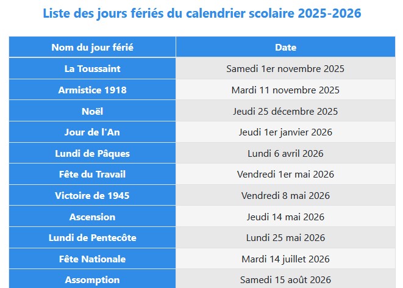Select the 'Date' column header
The height and width of the screenshot is (288, 403).
[285, 47]
